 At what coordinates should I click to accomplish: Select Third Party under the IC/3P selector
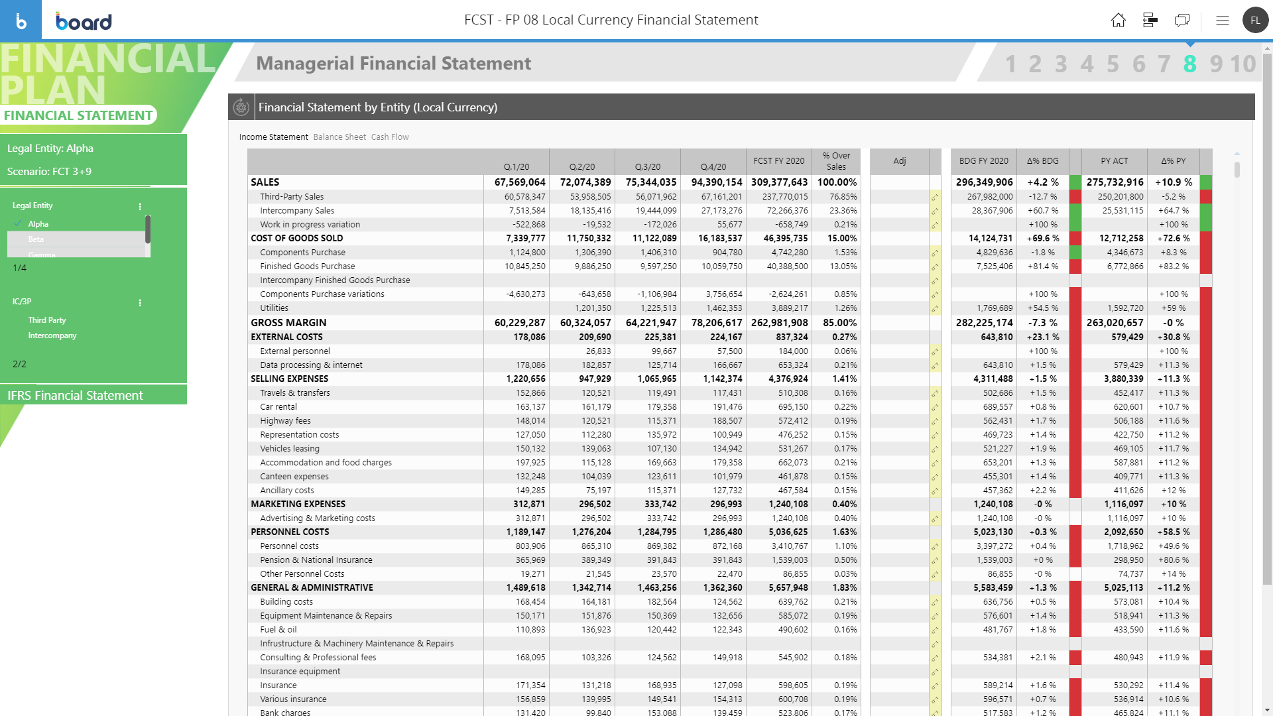point(47,320)
